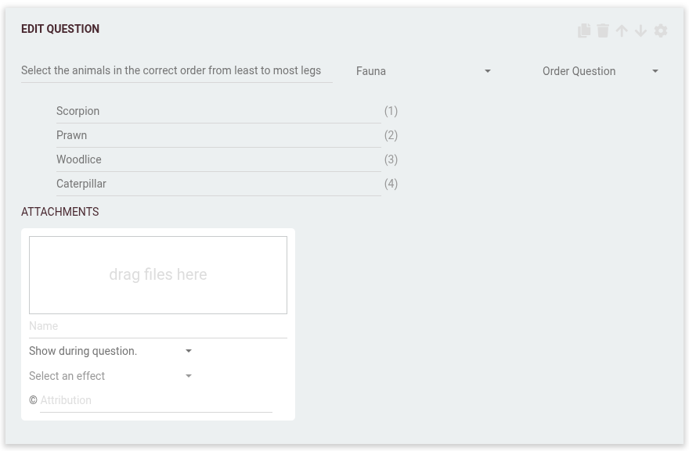
Task: Click the 'drag files here' upload area
Action: click(158, 274)
